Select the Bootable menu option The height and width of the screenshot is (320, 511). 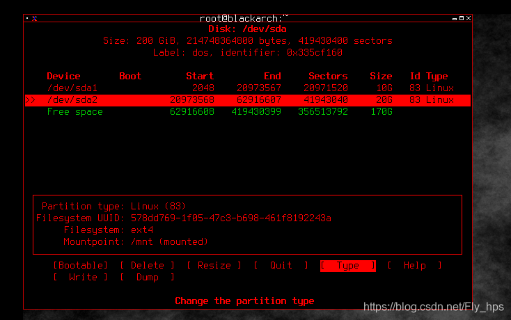pos(81,266)
